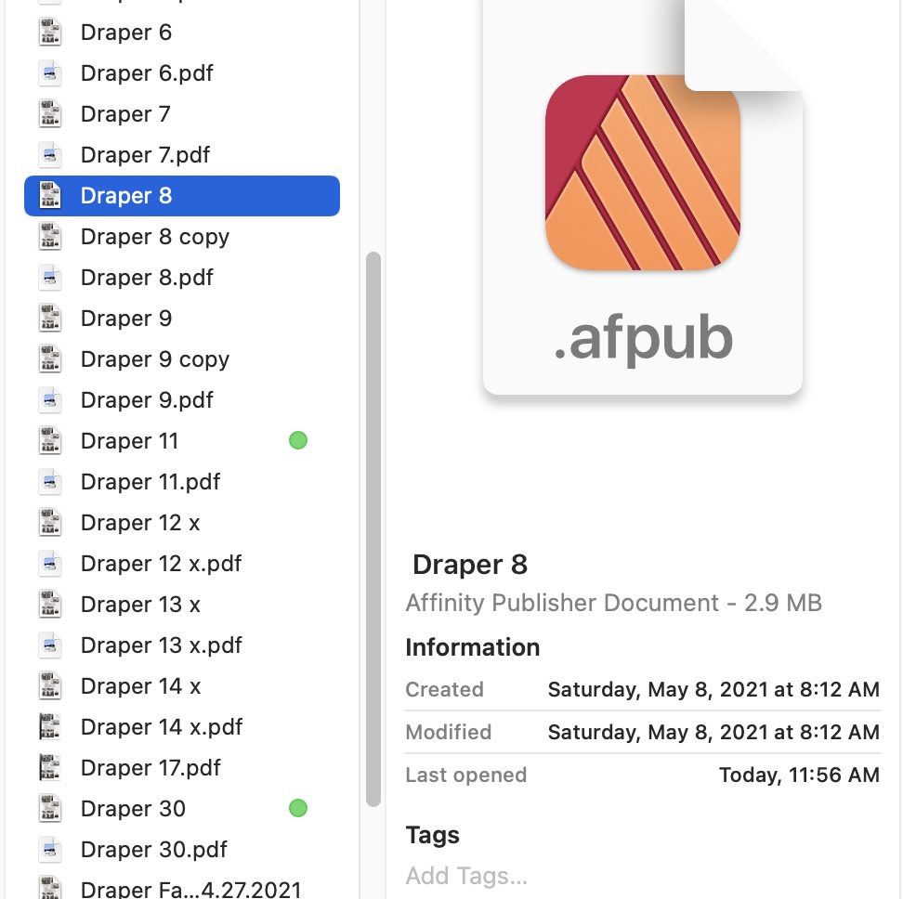Click the Last opened value Today, 11:56 AM
This screenshot has height=899, width=903.
pos(799,775)
